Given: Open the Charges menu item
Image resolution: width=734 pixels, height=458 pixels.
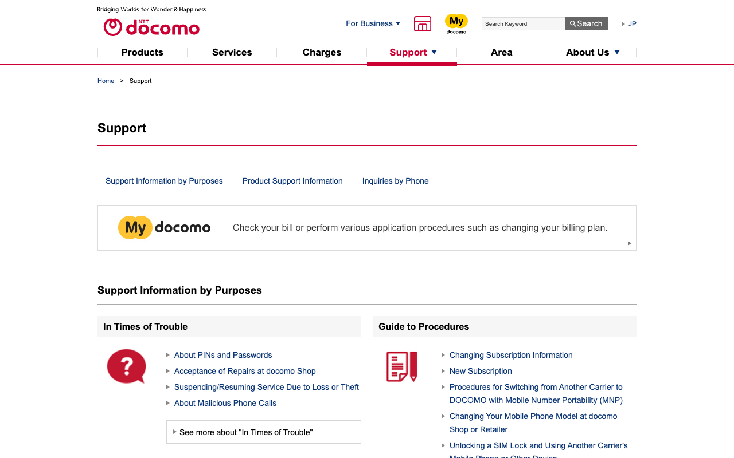Looking at the screenshot, I should [x=322, y=52].
